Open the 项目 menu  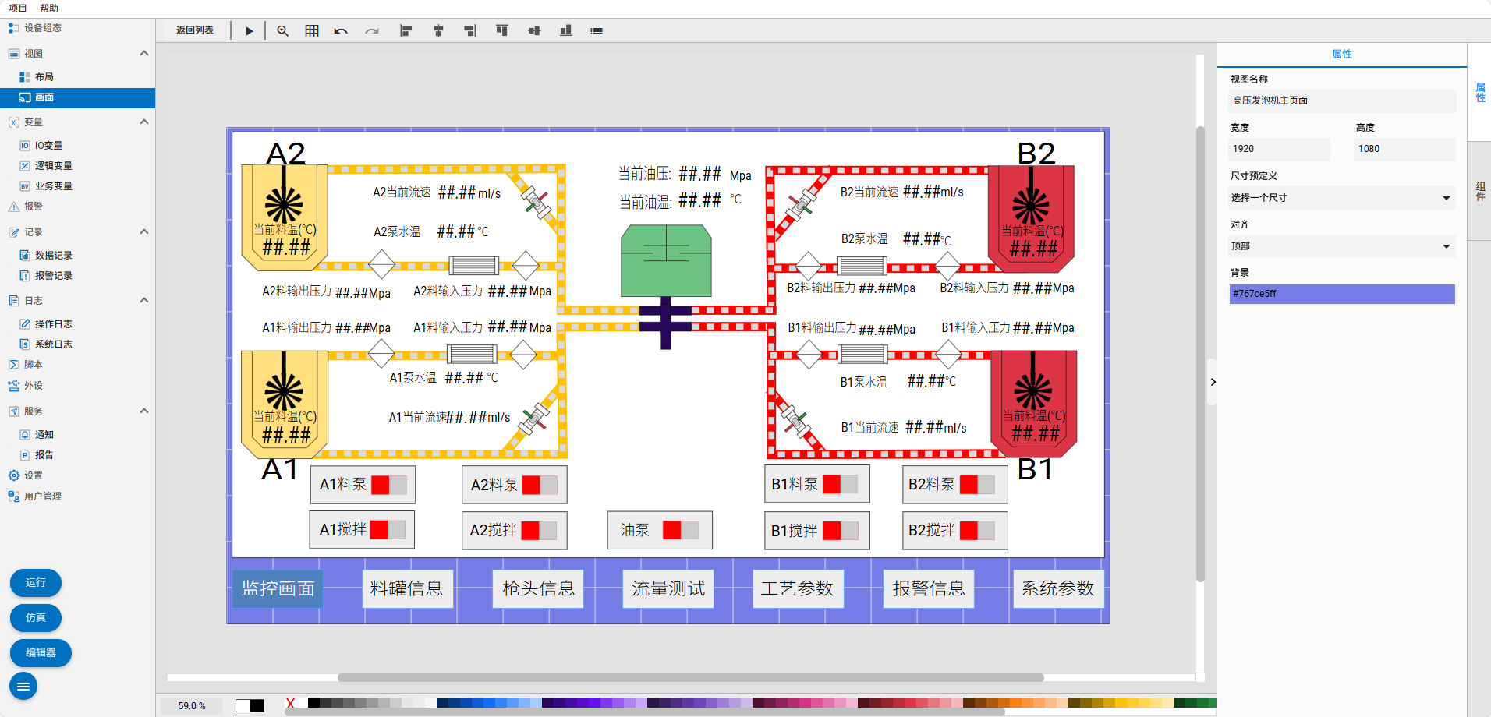pyautogui.click(x=18, y=9)
